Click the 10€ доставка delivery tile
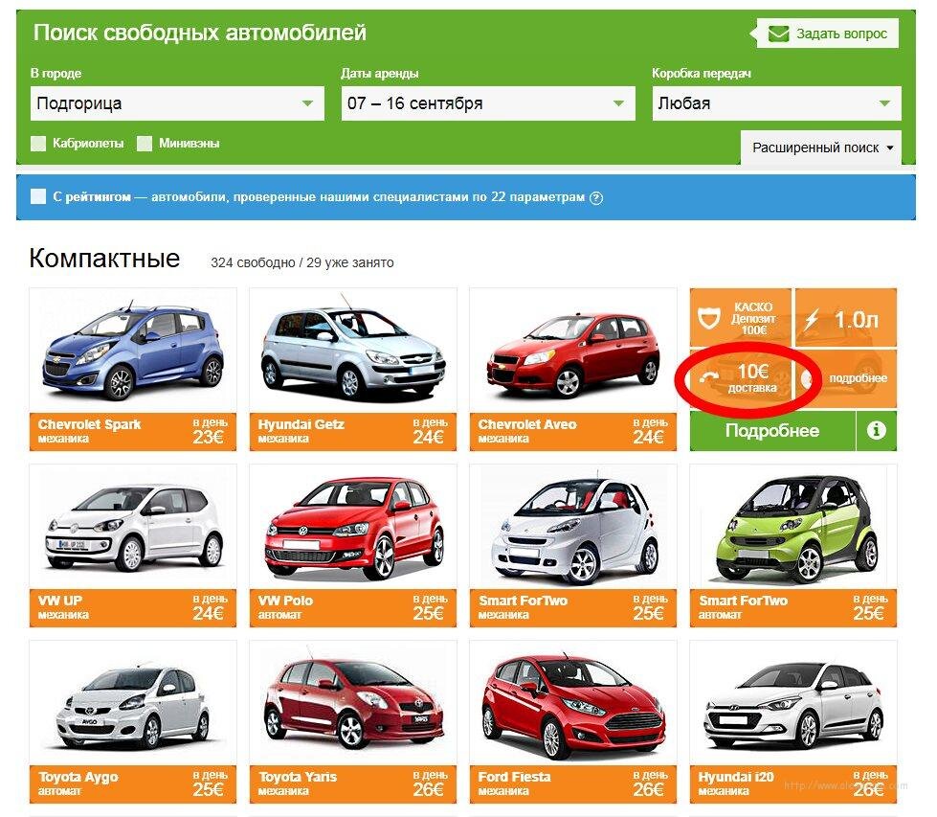Viewport: 937px width, 817px height. [741, 378]
